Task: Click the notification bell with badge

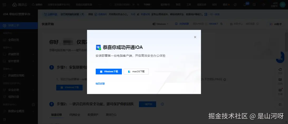Action: point(245,4)
